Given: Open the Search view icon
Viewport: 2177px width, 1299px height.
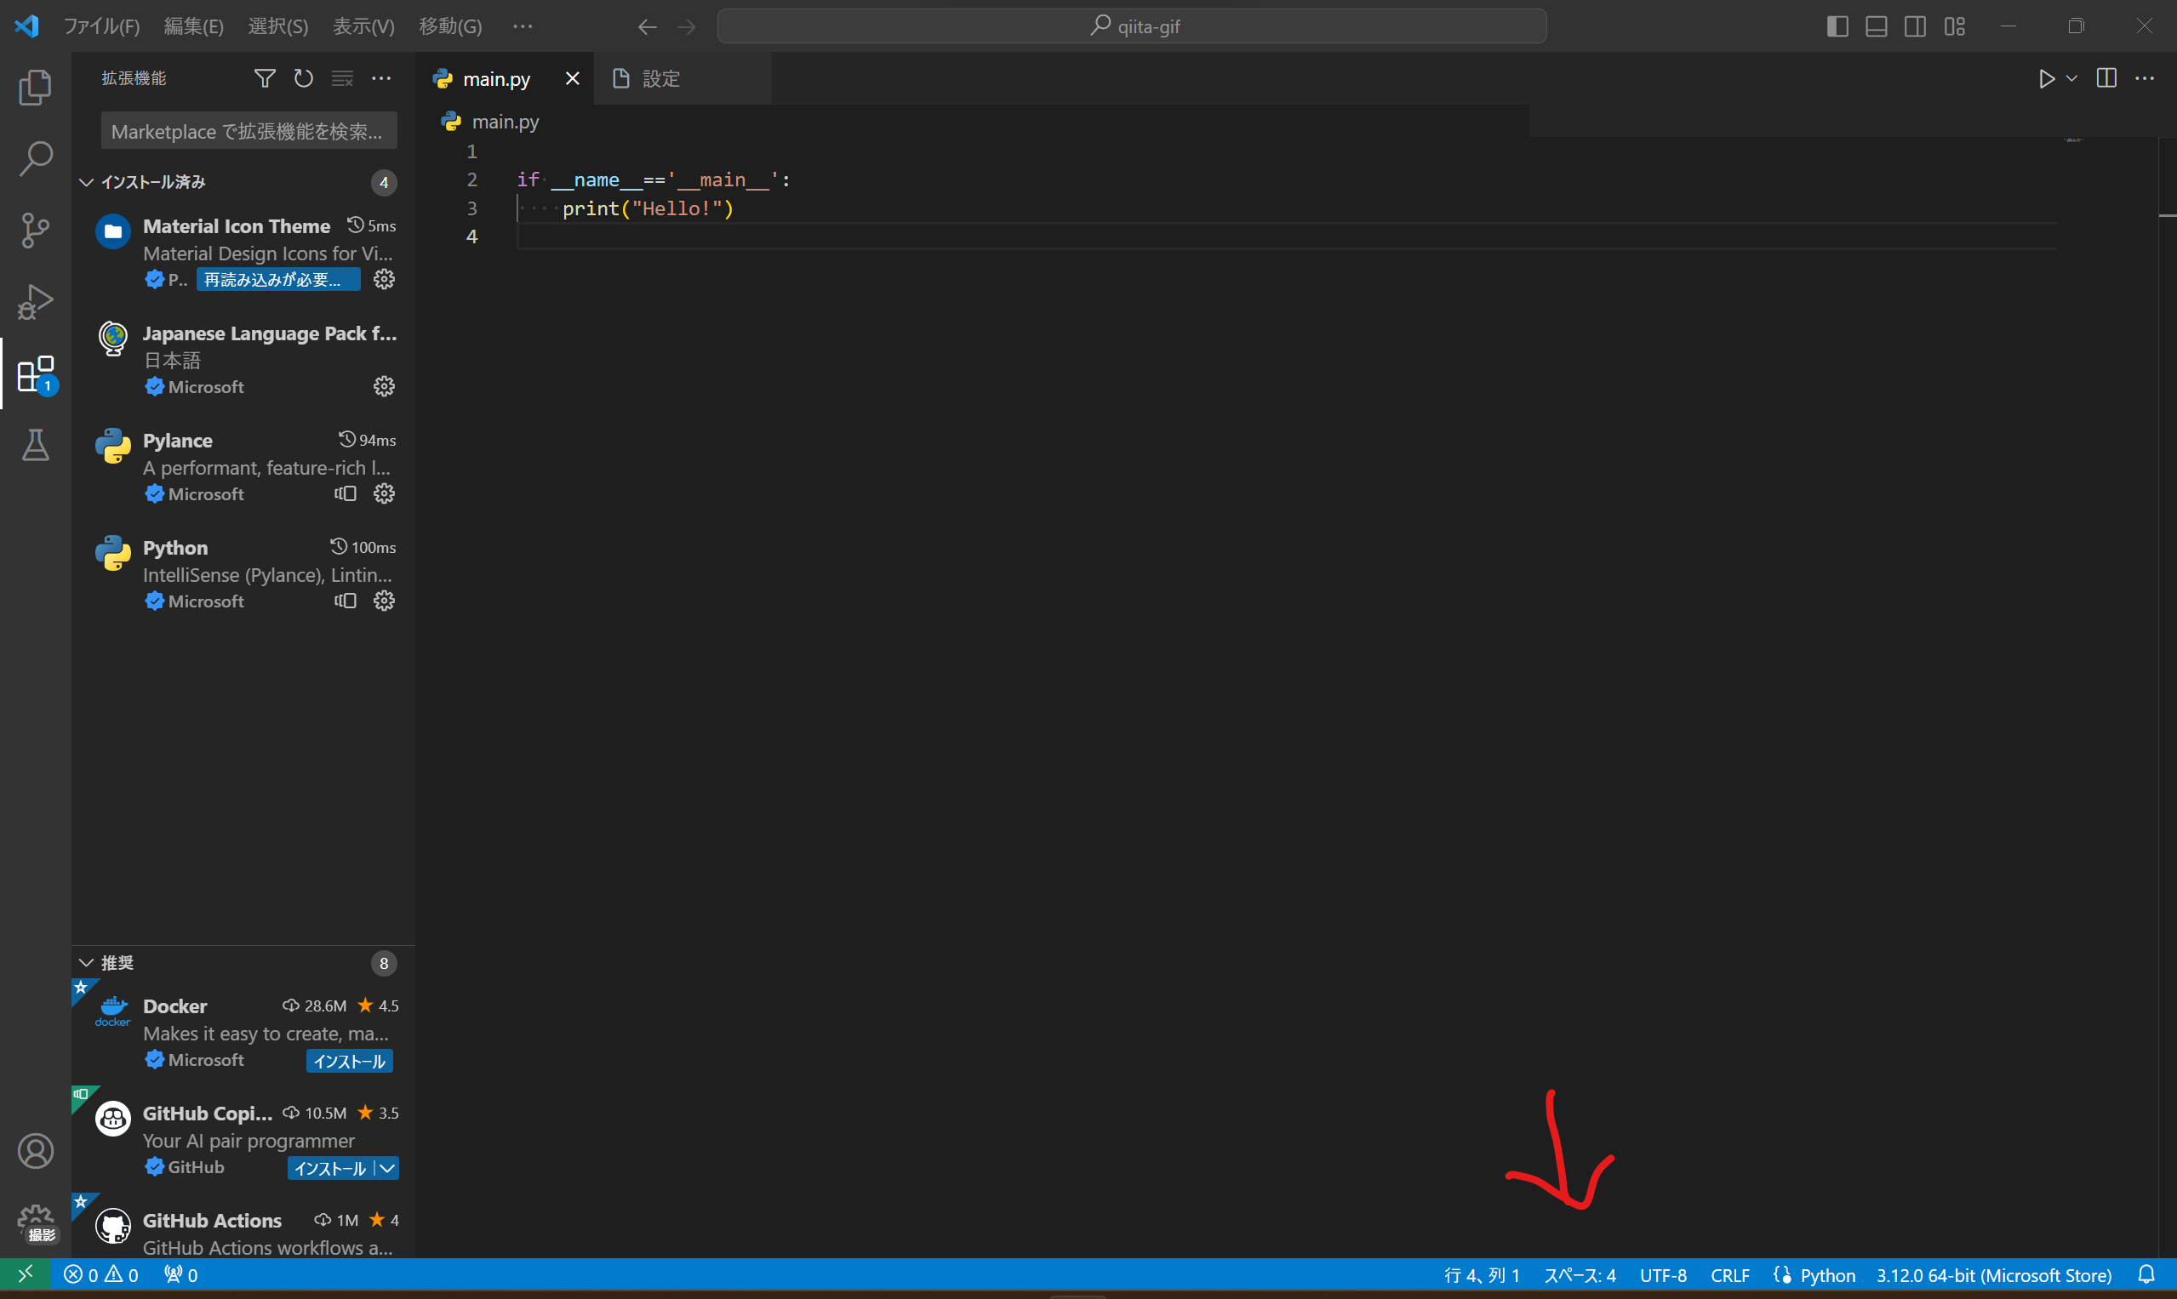Looking at the screenshot, I should tap(35, 158).
